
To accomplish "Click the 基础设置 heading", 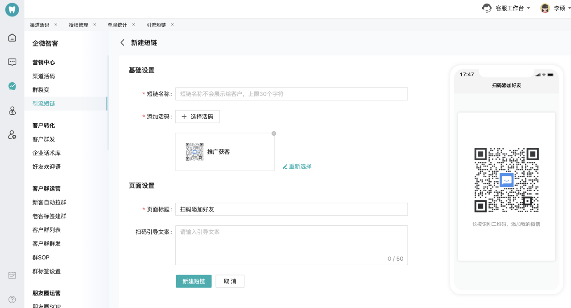I will click(141, 70).
